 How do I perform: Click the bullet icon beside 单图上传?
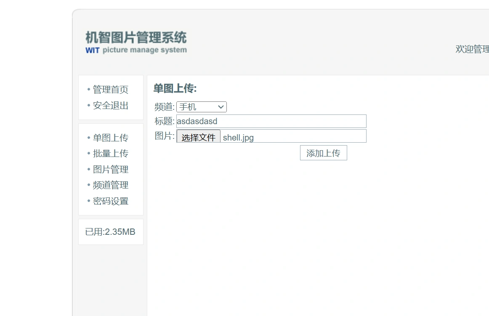[x=88, y=138]
